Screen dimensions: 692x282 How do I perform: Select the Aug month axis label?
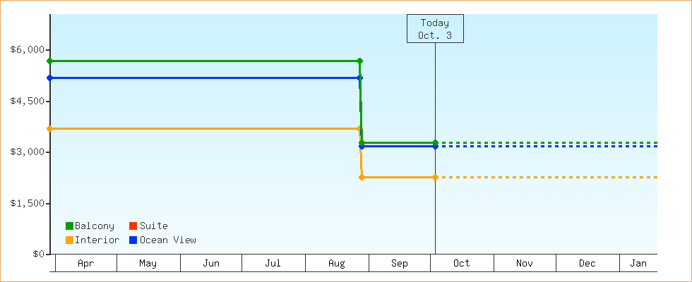[337, 264]
